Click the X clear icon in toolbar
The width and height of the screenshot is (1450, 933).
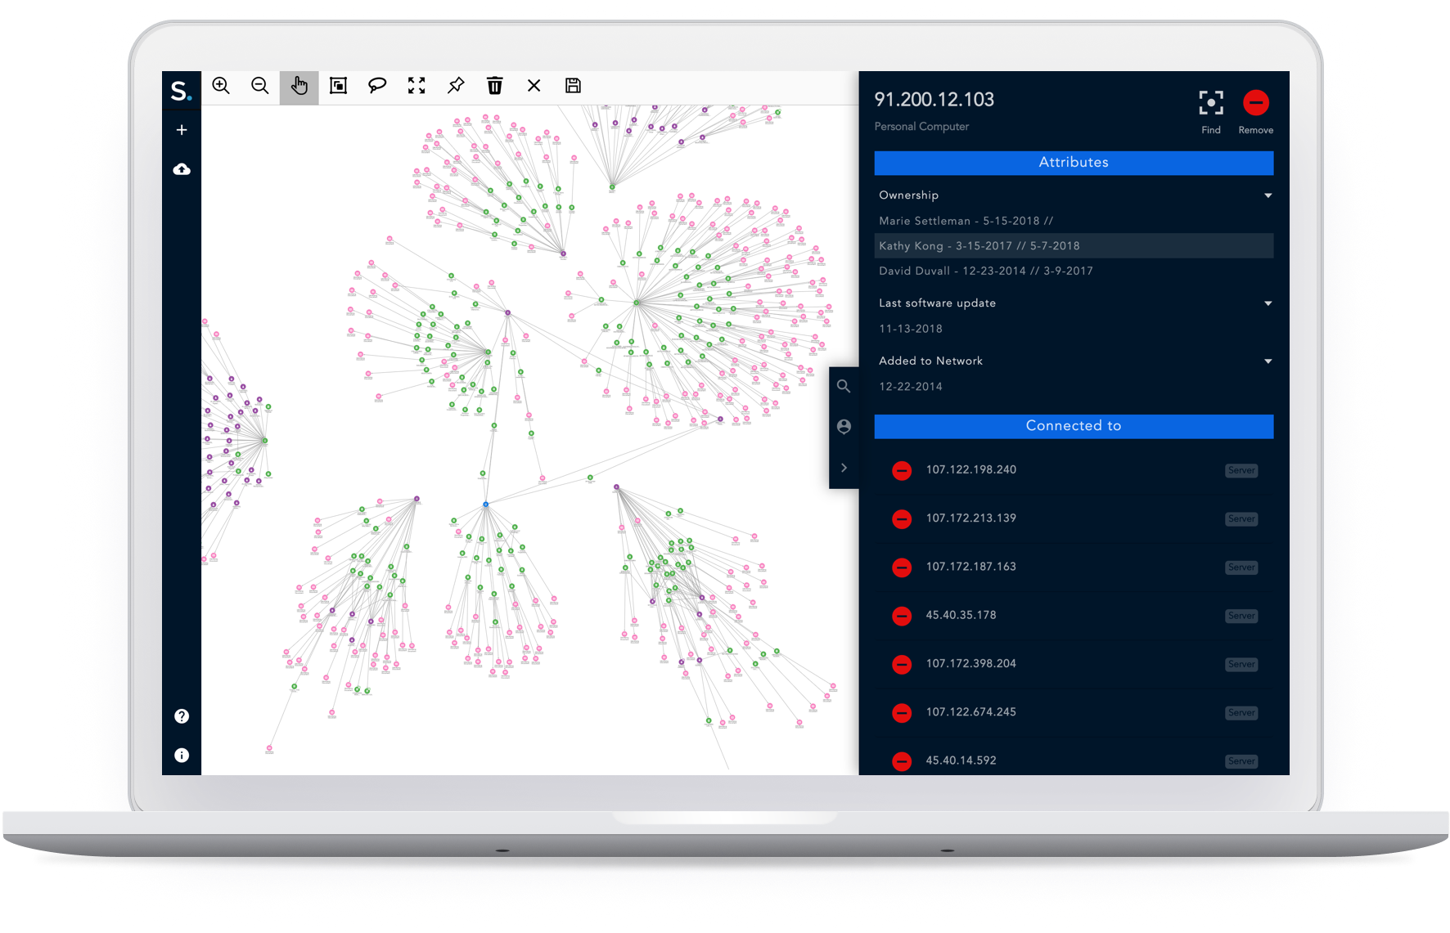[x=534, y=86]
